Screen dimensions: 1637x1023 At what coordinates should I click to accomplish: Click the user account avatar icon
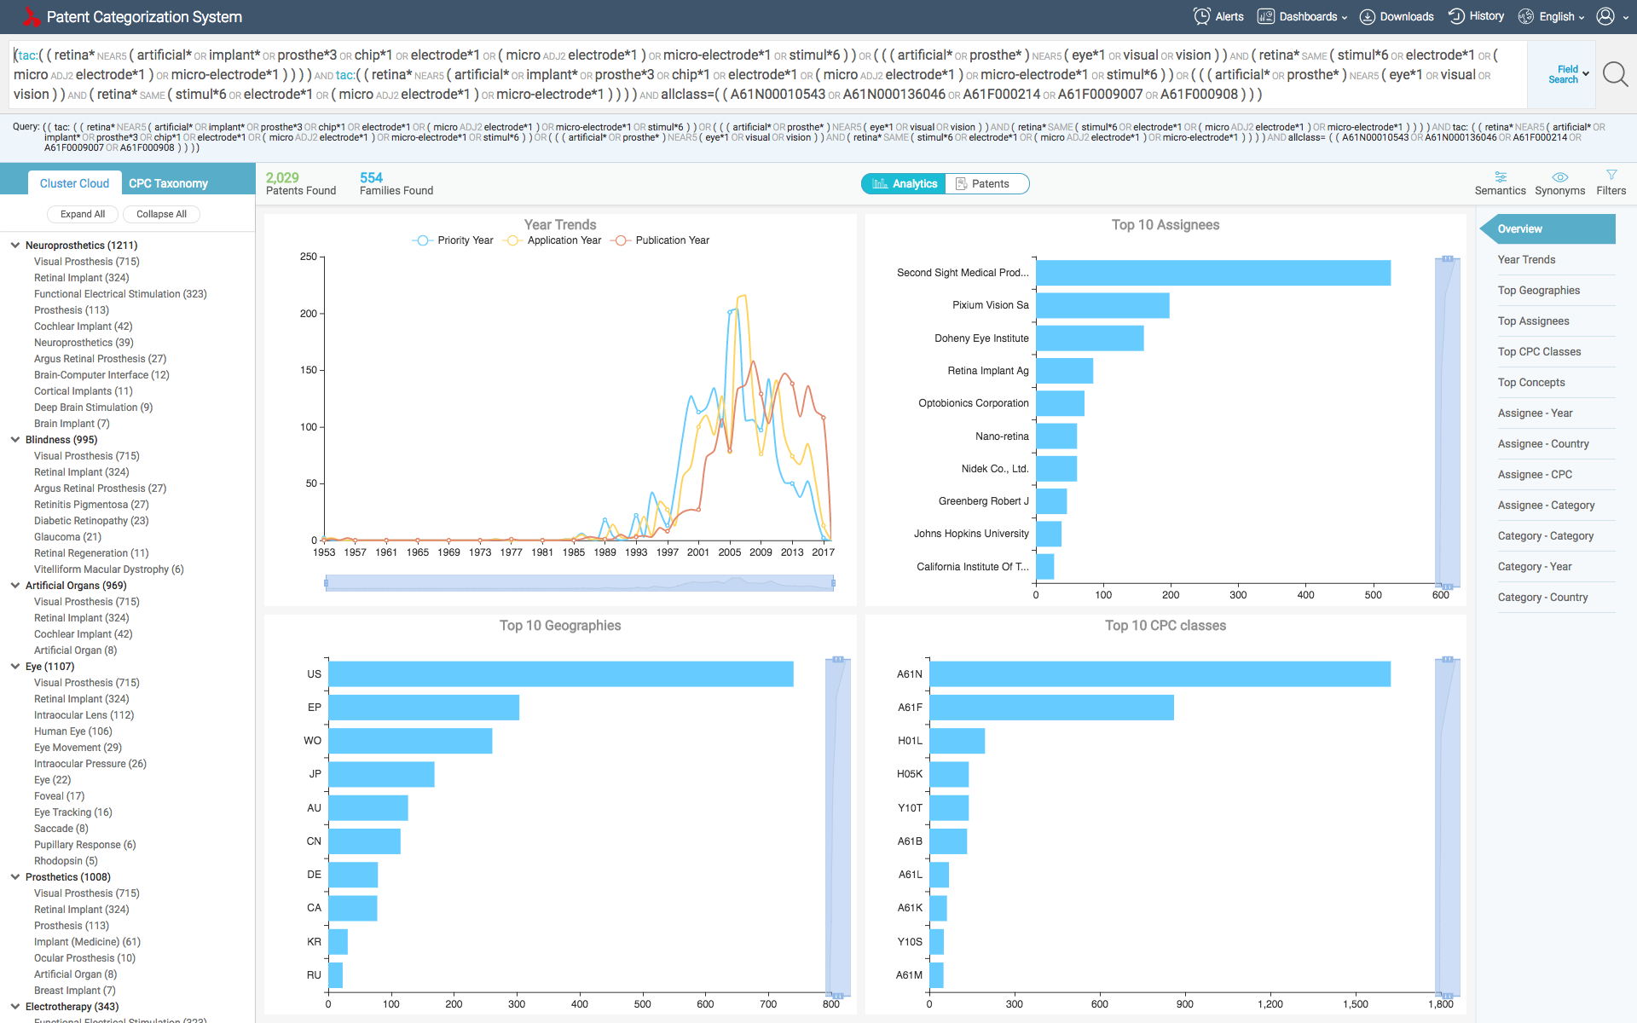point(1605,16)
